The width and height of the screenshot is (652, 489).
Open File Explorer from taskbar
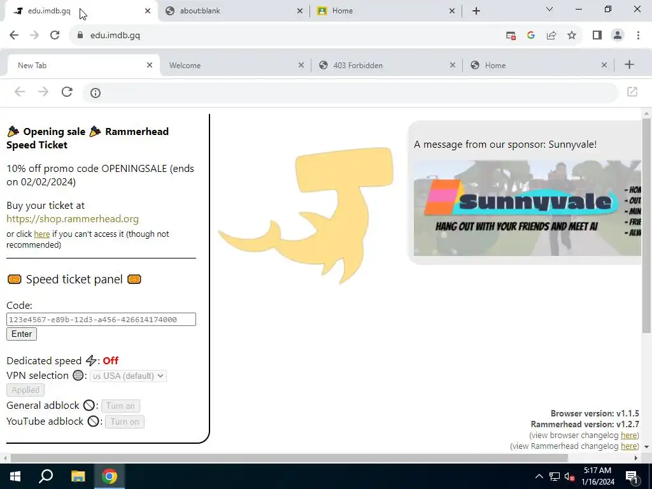pyautogui.click(x=78, y=476)
